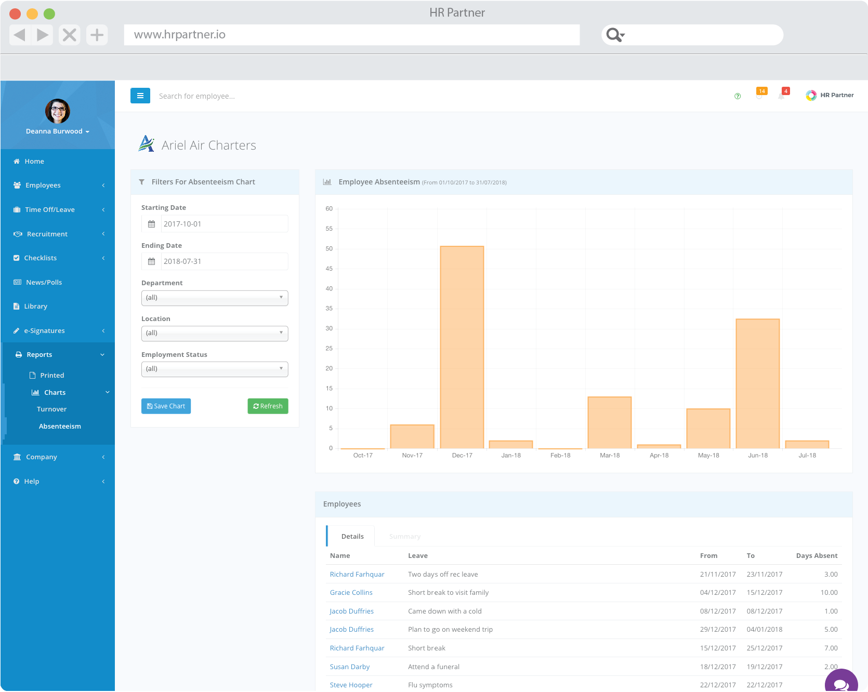This screenshot has height=692, width=868.
Task: Expand the Recruitment sidebar menu
Action: tap(58, 234)
